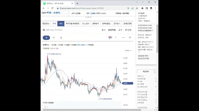The image size is (199, 111).
Task: Open 엔시트론 from recent list
Action: pos(140,84)
